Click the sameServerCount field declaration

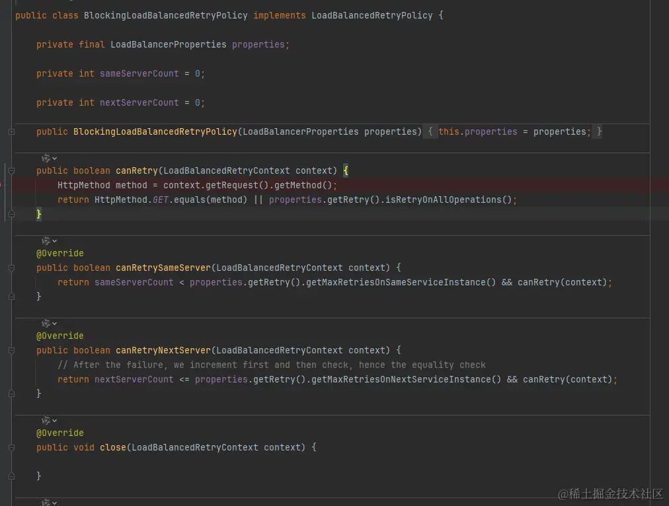click(x=139, y=73)
